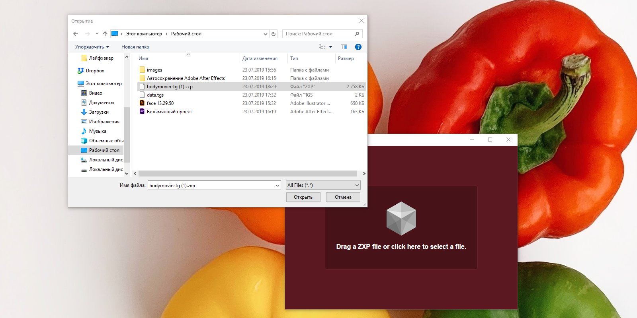Screen dimensions: 637x318
Task: Click the images folder icon
Action: click(142, 70)
